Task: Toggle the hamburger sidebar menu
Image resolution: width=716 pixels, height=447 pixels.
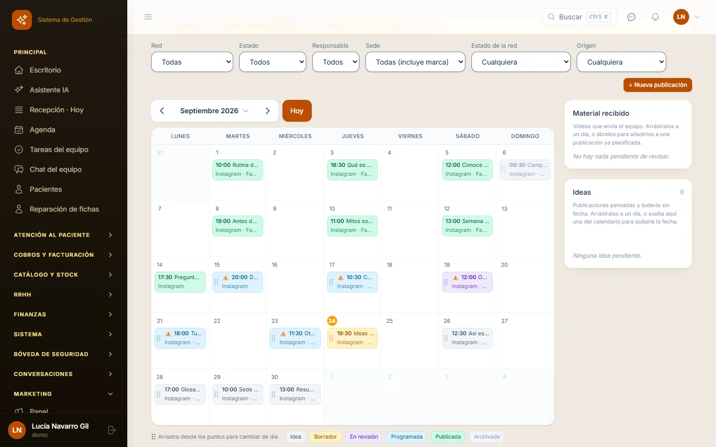Action: (x=148, y=17)
